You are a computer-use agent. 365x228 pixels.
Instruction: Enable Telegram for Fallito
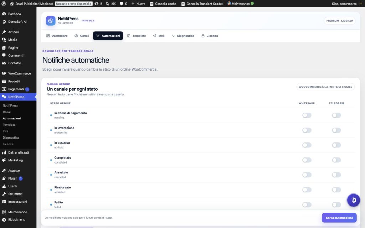tap(336, 205)
